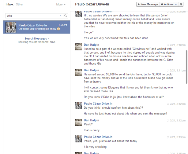
Task: Click the New Message button
Action: (x=147, y=4)
